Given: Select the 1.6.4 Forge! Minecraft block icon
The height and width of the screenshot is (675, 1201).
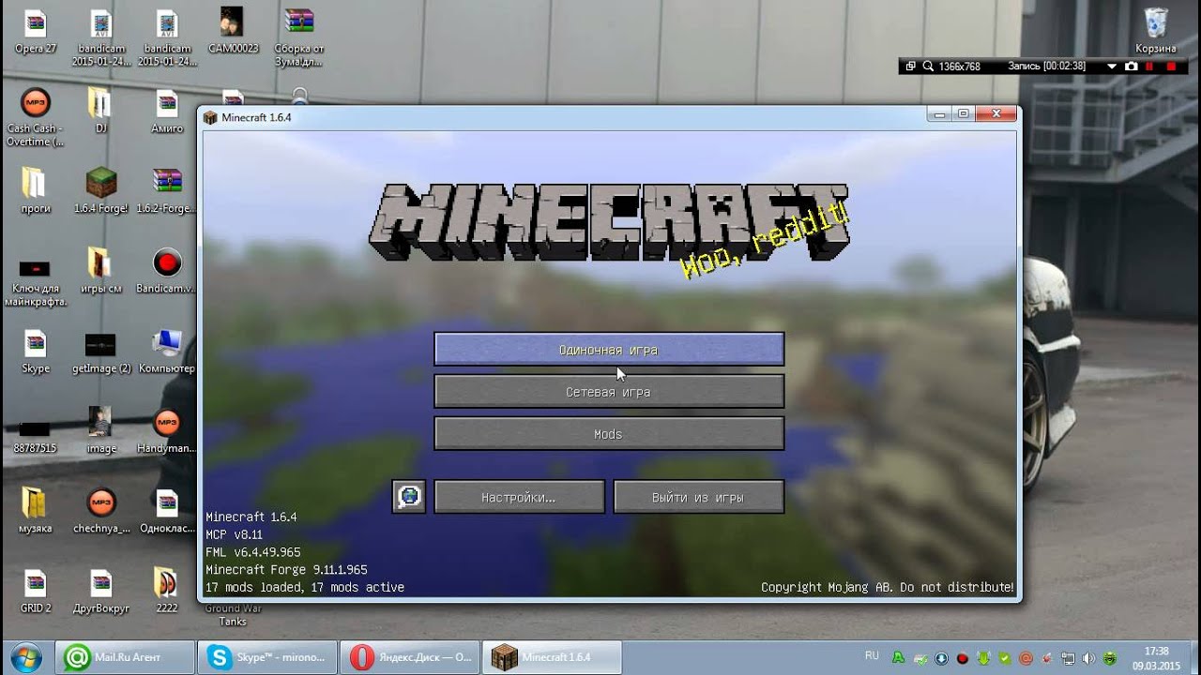Looking at the screenshot, I should tap(100, 190).
